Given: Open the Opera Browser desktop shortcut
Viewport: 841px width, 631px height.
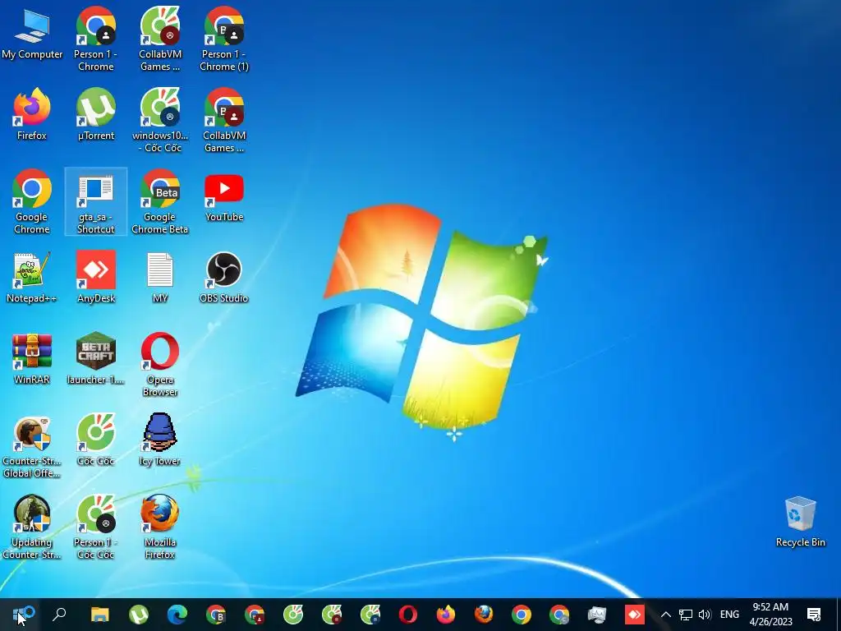Looking at the screenshot, I should (x=160, y=365).
